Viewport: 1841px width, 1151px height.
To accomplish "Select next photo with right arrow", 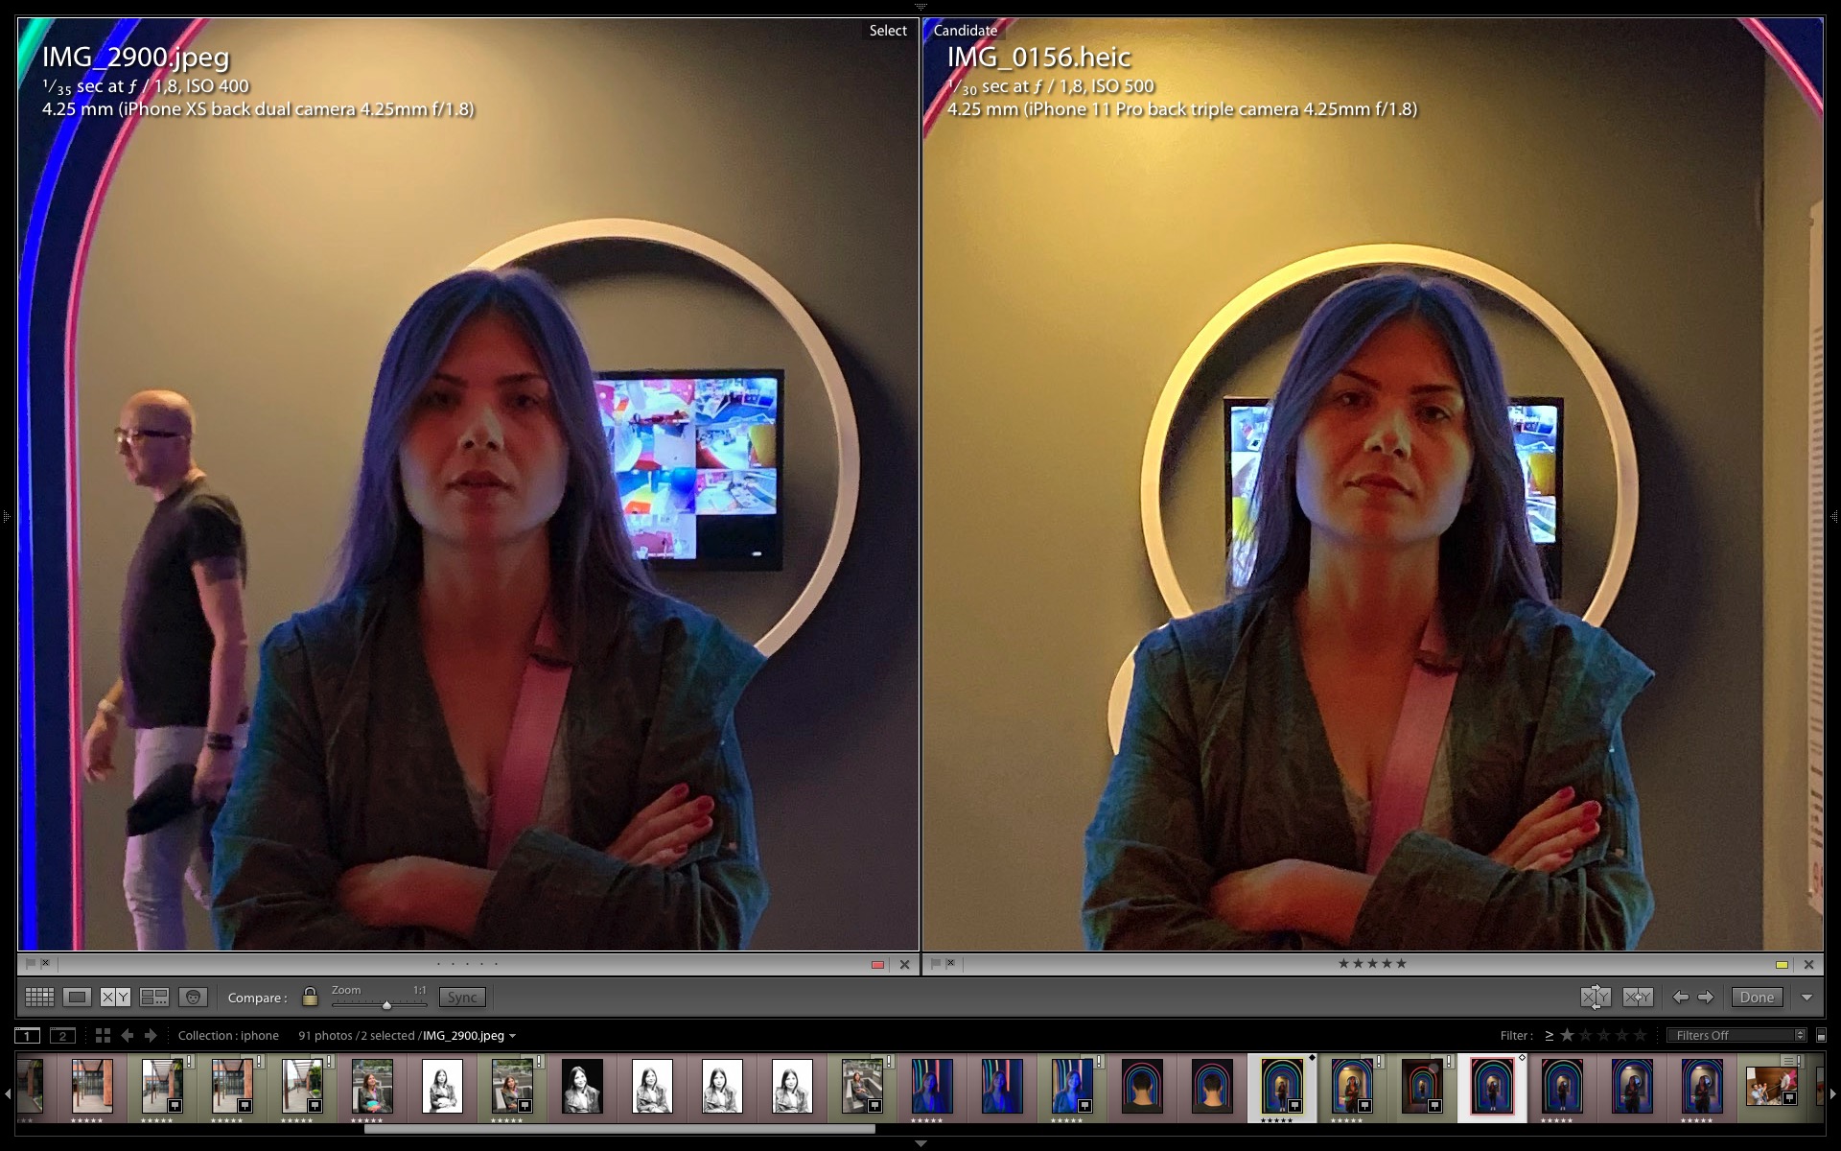I will 1706,998.
